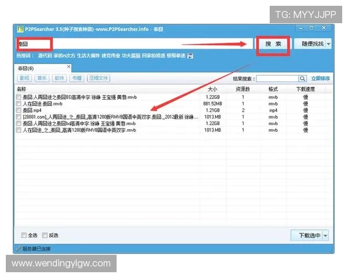Click the 立即排序 sort link
This screenshot has height=278, width=348.
320,79
